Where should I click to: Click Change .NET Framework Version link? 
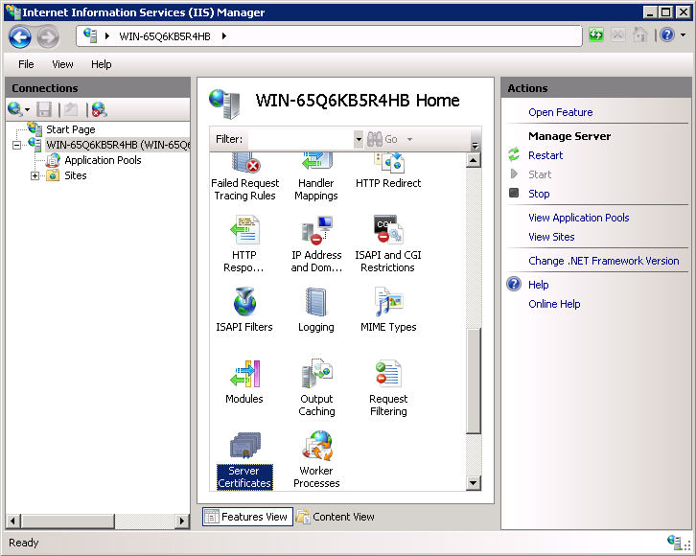pyautogui.click(x=604, y=261)
